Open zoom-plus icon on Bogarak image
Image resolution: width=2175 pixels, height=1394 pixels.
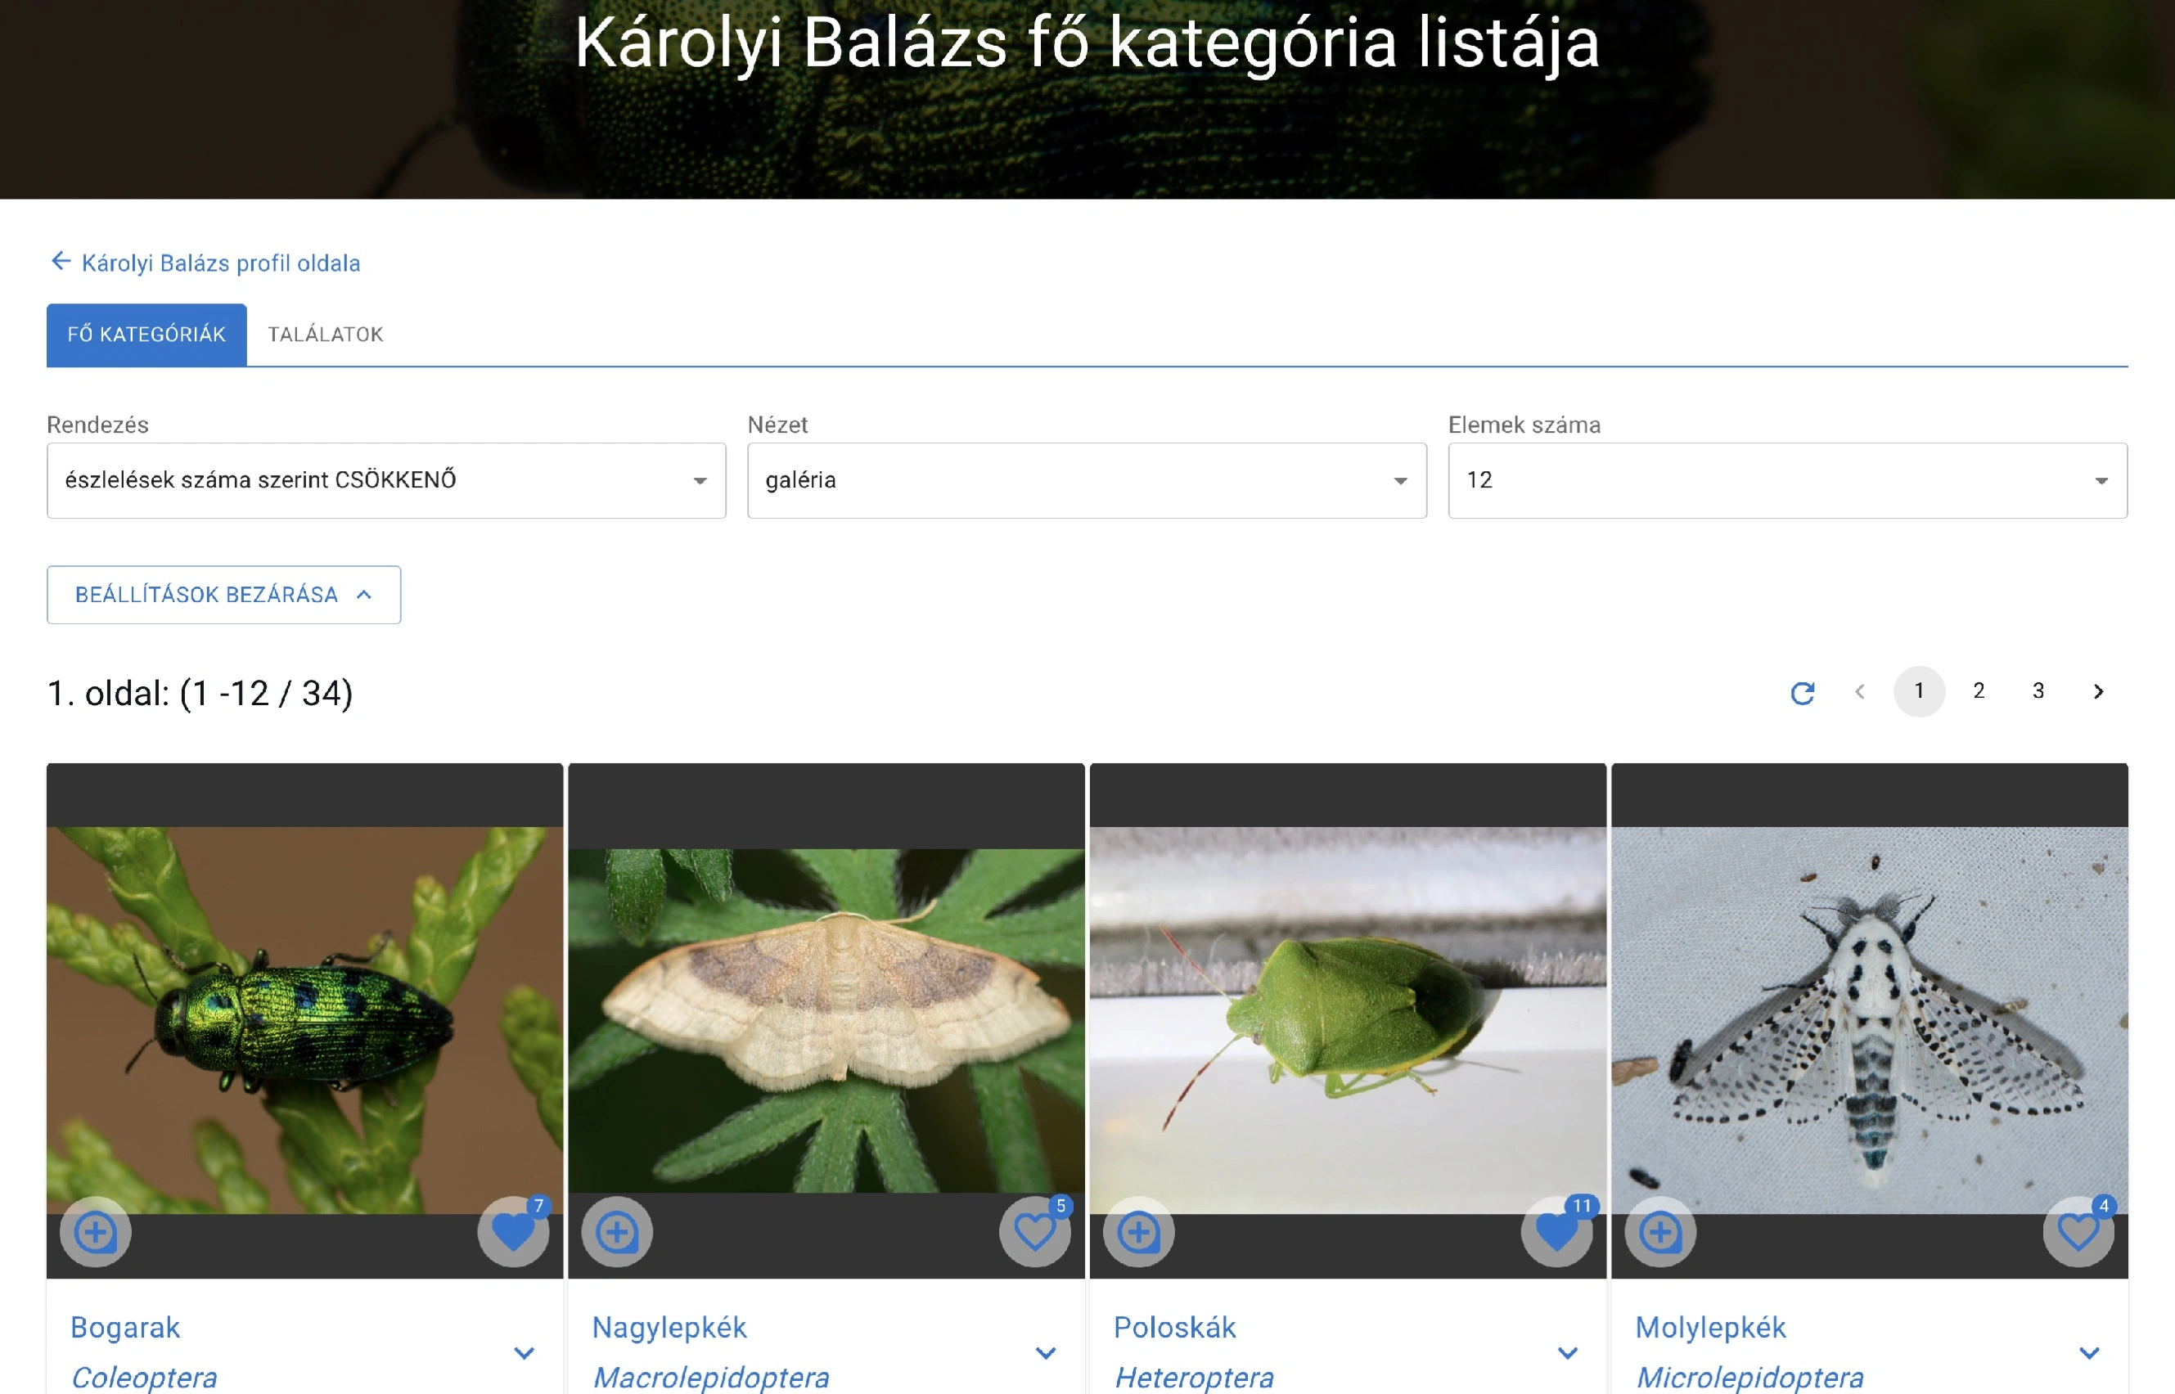(x=95, y=1232)
